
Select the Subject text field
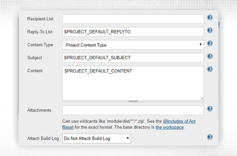[x=133, y=58]
